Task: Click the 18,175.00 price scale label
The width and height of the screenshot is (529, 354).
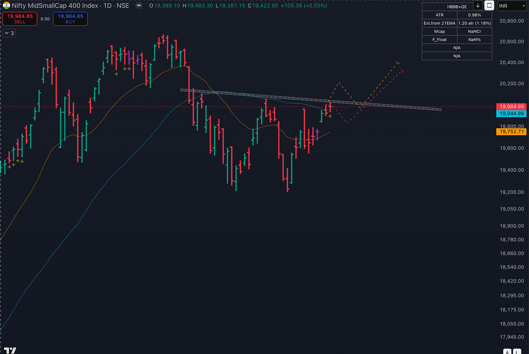Action: 512,310
